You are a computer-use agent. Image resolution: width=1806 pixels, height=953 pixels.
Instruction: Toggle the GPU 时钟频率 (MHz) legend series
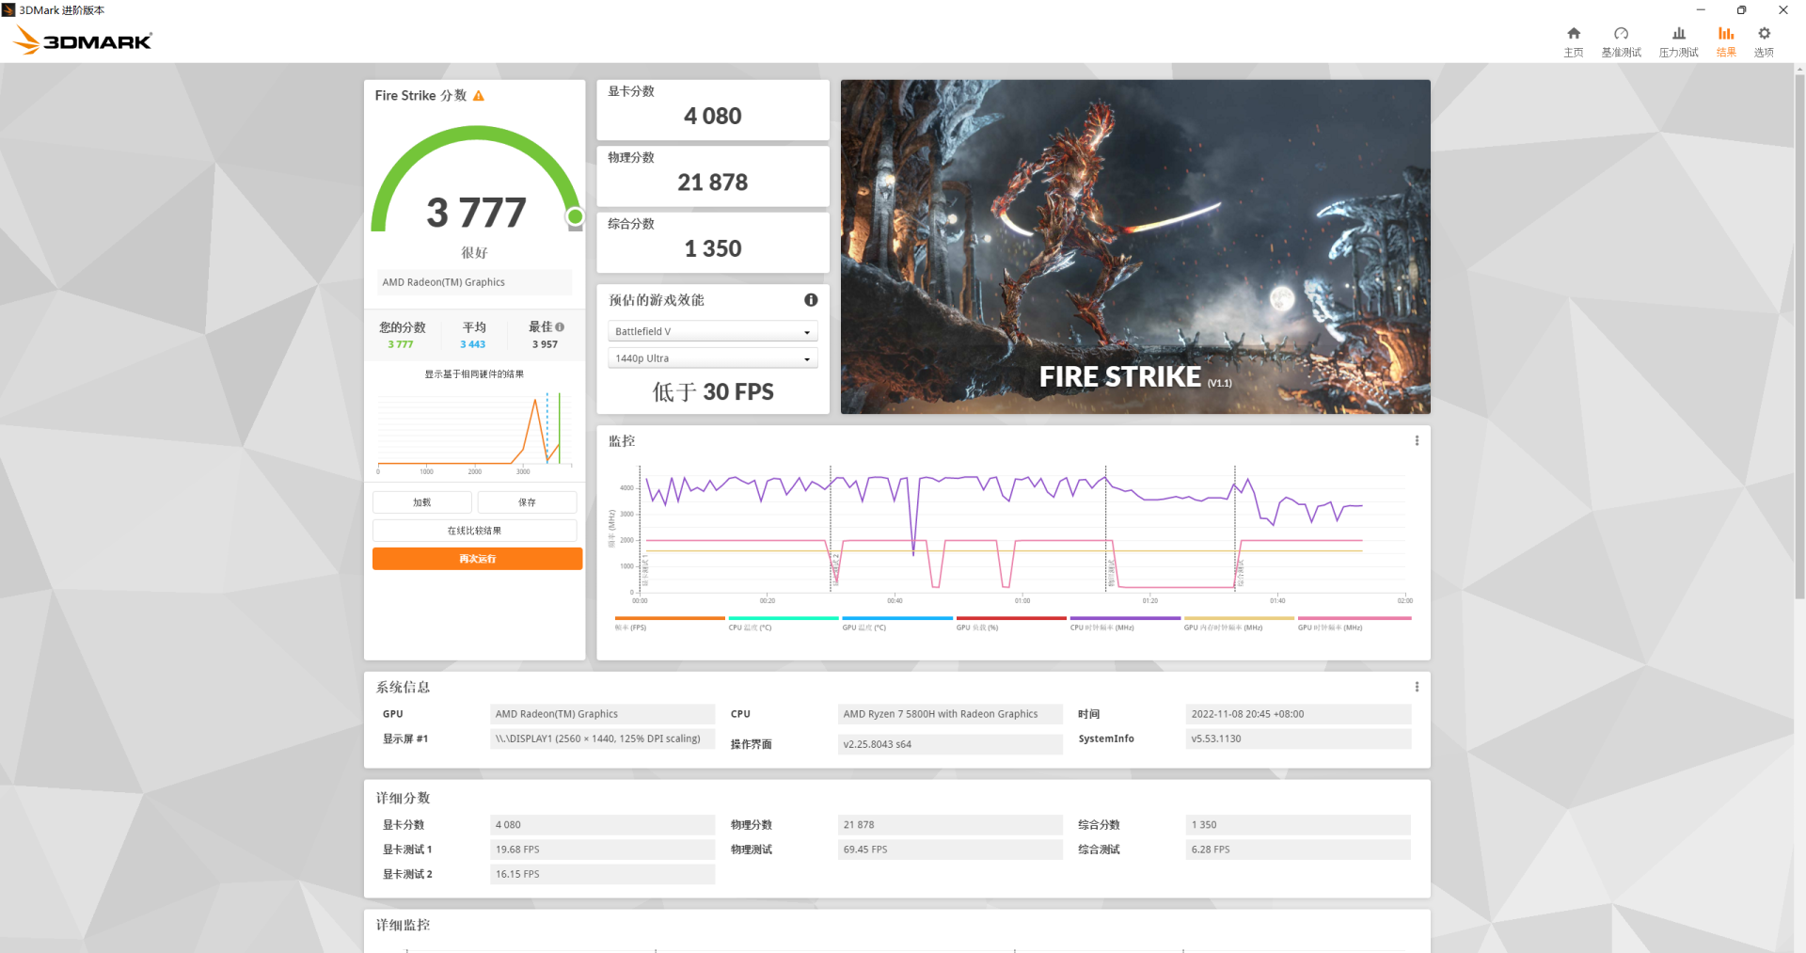(1354, 624)
